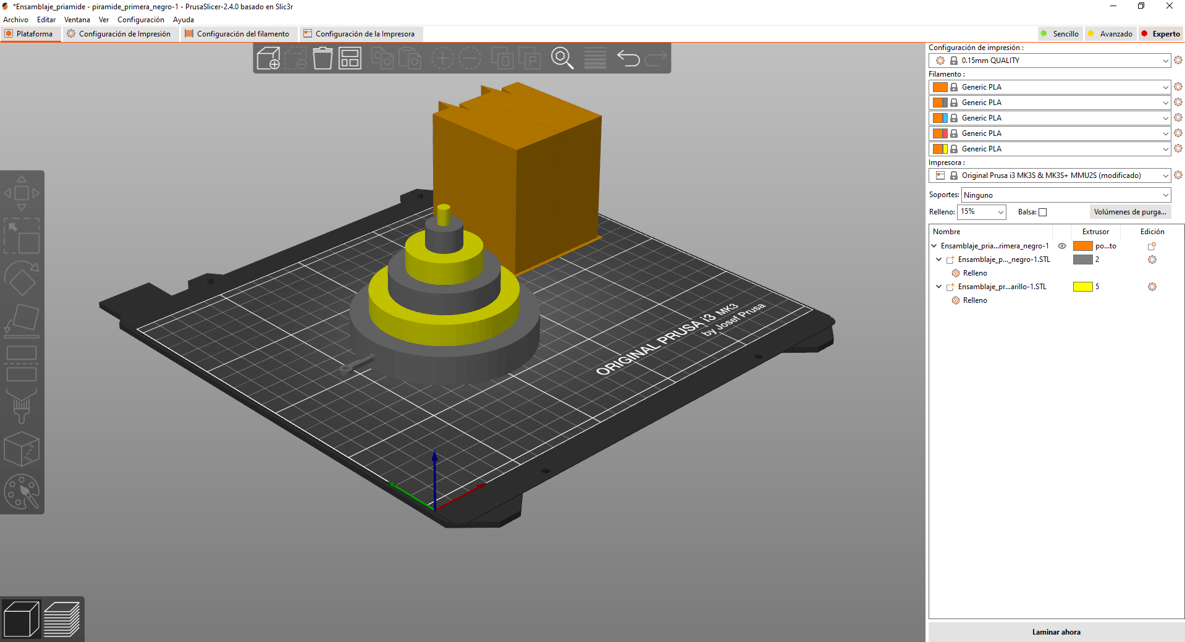
Task: Toggle visibility eye of Ensamblaje object
Action: 1062,246
